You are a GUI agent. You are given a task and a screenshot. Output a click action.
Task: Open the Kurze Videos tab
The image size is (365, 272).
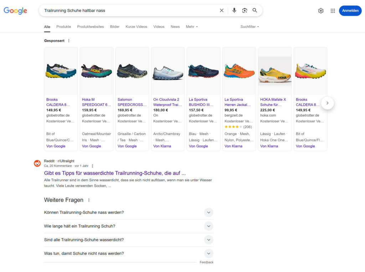click(x=136, y=27)
